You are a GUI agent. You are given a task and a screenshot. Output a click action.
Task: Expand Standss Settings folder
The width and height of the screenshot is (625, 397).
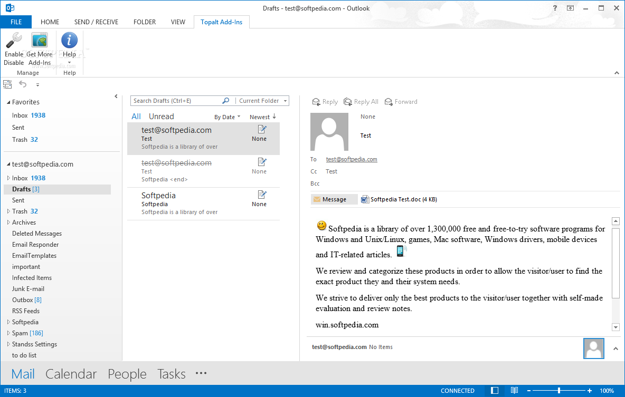(8, 344)
